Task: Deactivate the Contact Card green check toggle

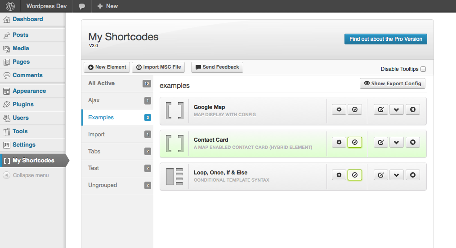Action: tap(355, 143)
